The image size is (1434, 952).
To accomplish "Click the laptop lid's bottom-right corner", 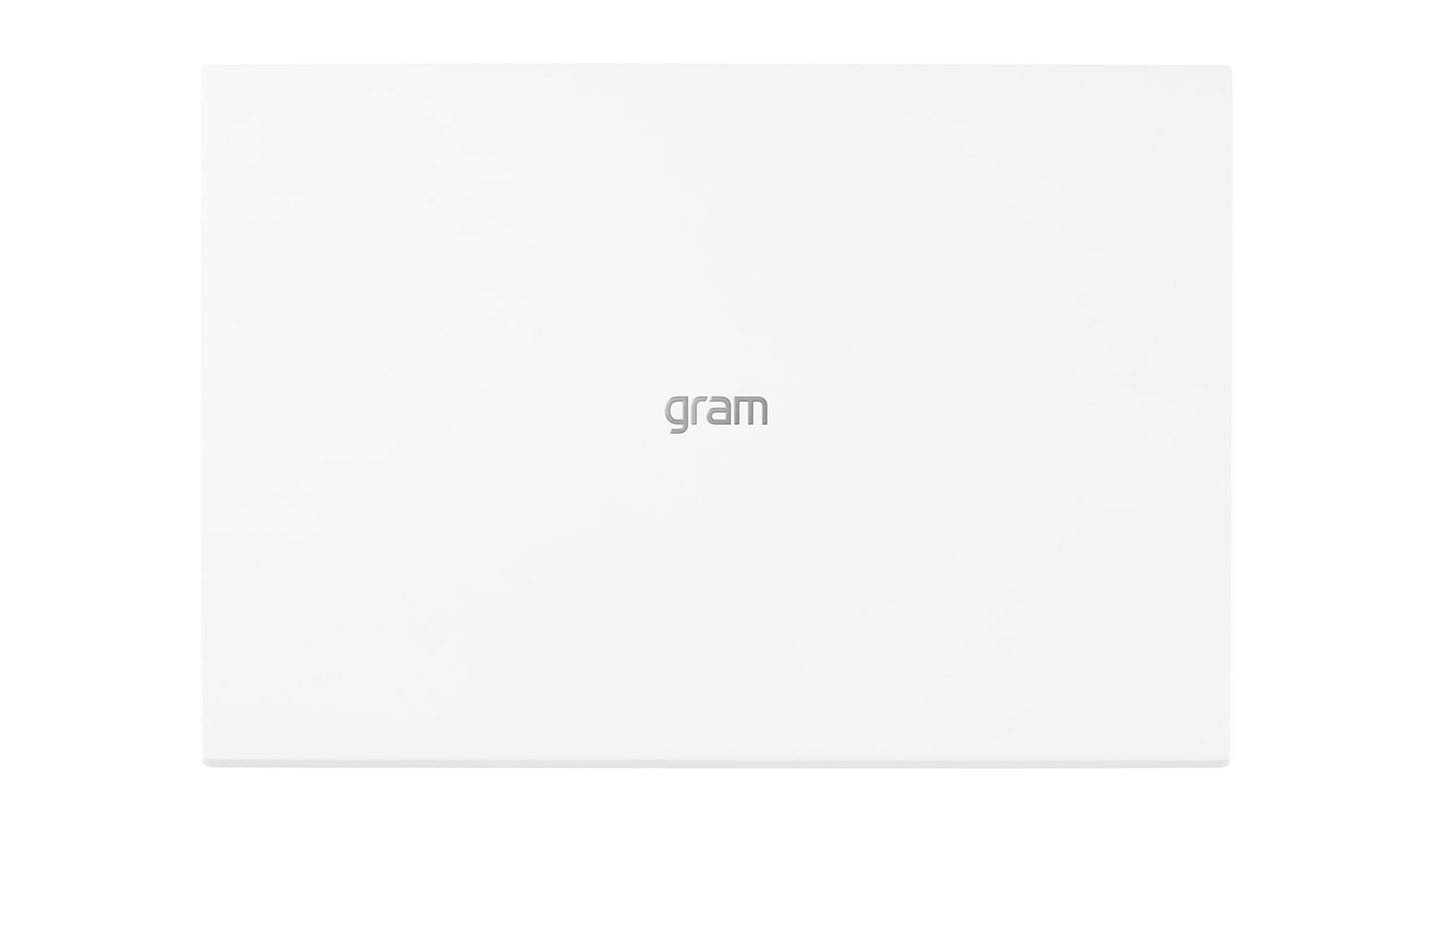I will pyautogui.click(x=1227, y=762).
